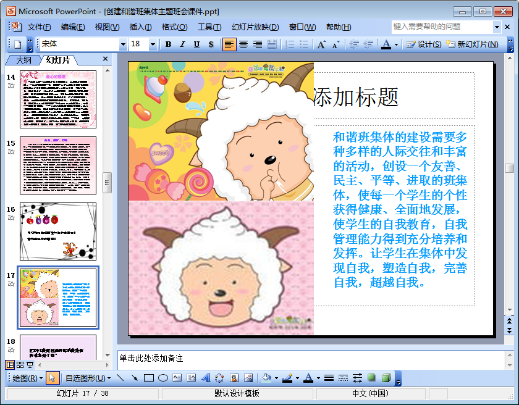Open the 帮助(H) menu
Screen dimensions: 519x405
(339, 27)
